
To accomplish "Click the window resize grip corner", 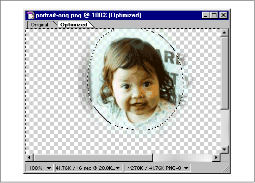I will click(x=225, y=168).
